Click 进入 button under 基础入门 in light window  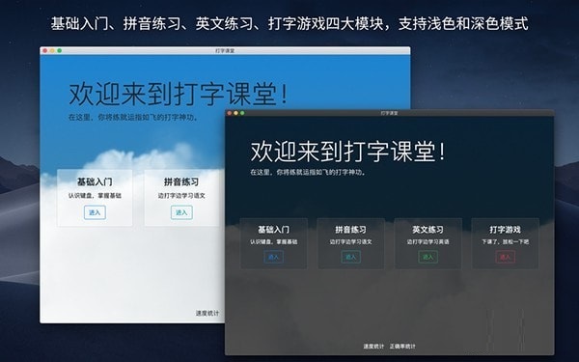tap(95, 212)
